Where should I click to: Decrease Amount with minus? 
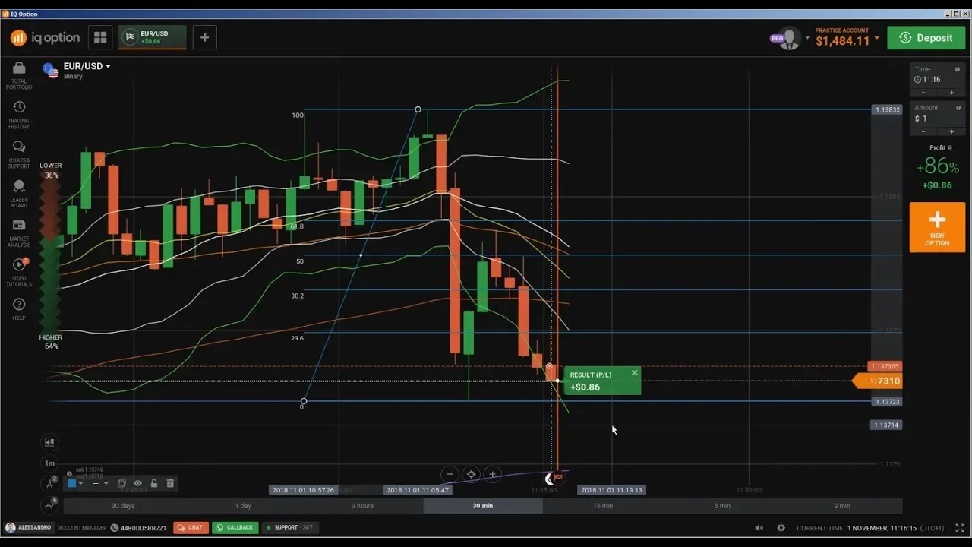tap(923, 131)
